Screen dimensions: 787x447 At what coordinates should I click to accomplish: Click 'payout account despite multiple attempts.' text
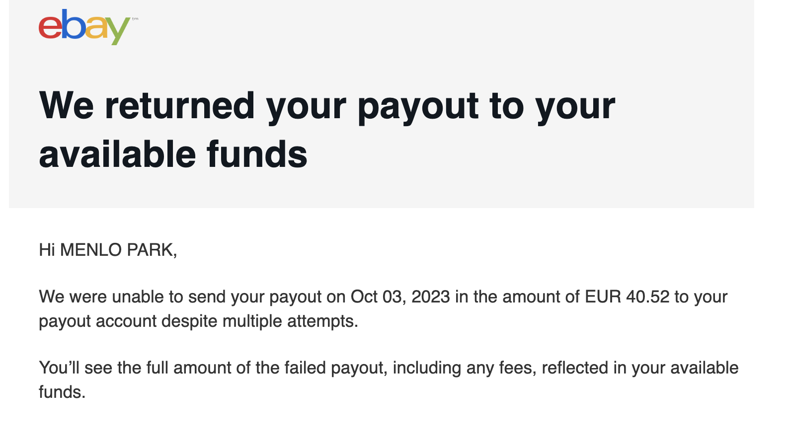(198, 321)
